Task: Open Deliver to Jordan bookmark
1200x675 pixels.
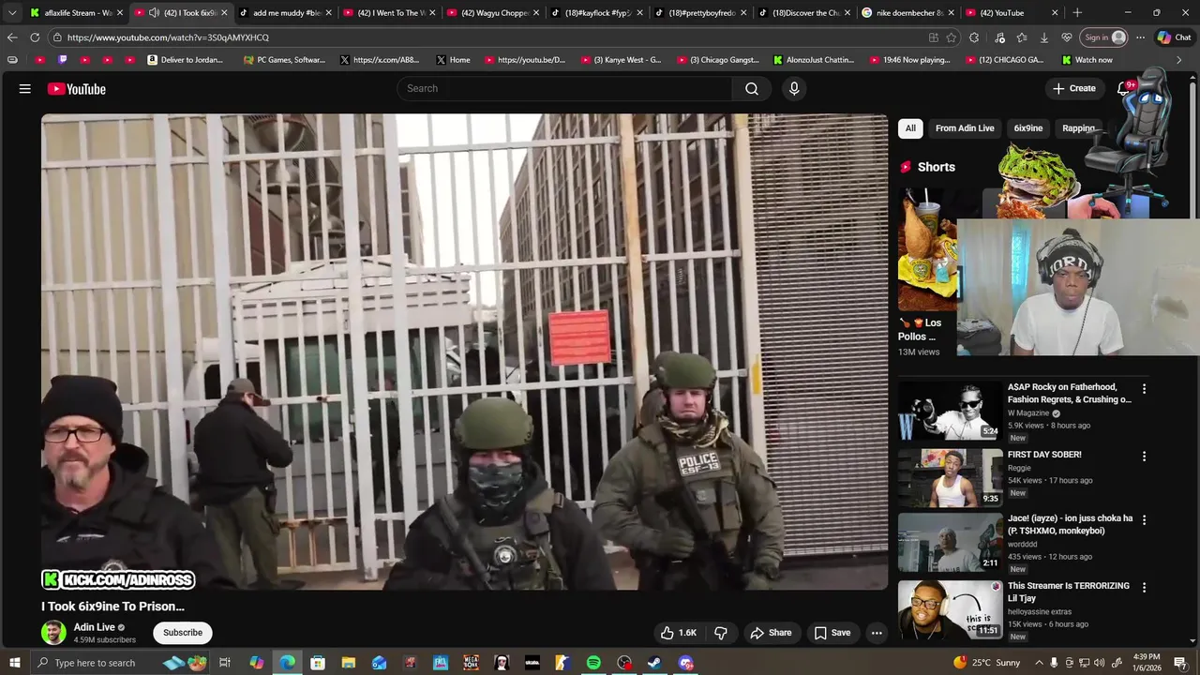Action: point(186,60)
